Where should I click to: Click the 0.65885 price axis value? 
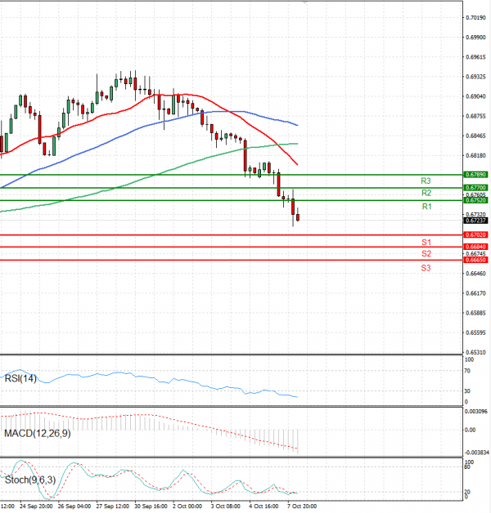475,313
